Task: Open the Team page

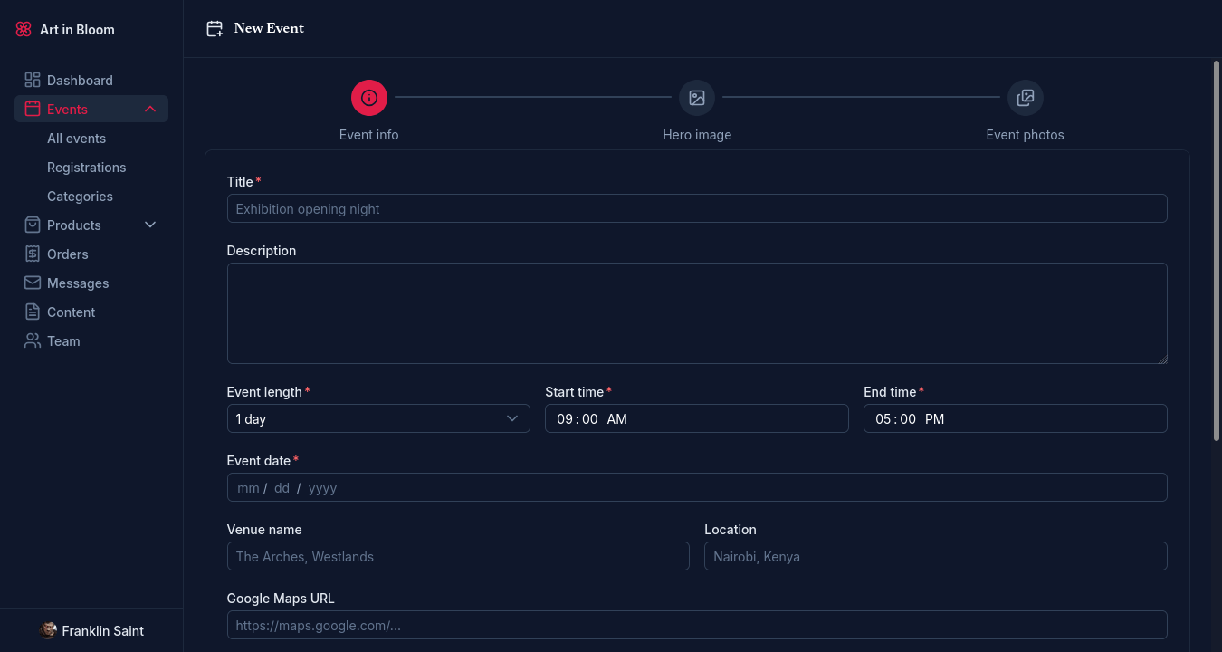Action: (x=91, y=340)
